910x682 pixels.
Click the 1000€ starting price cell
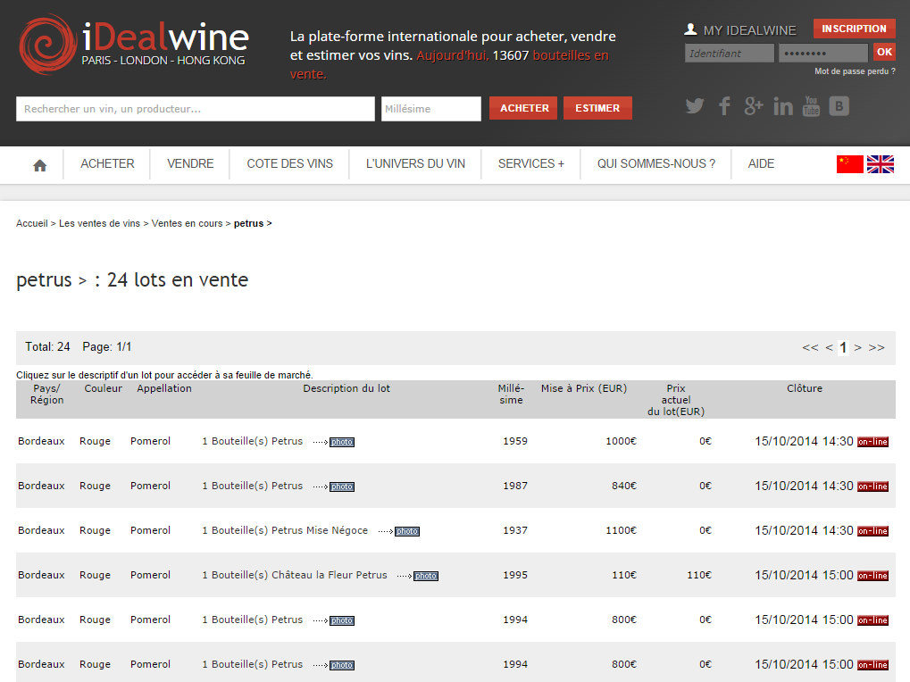click(x=621, y=441)
